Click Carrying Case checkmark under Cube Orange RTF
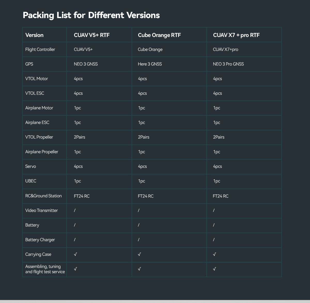The image size is (310, 303). pos(139,254)
